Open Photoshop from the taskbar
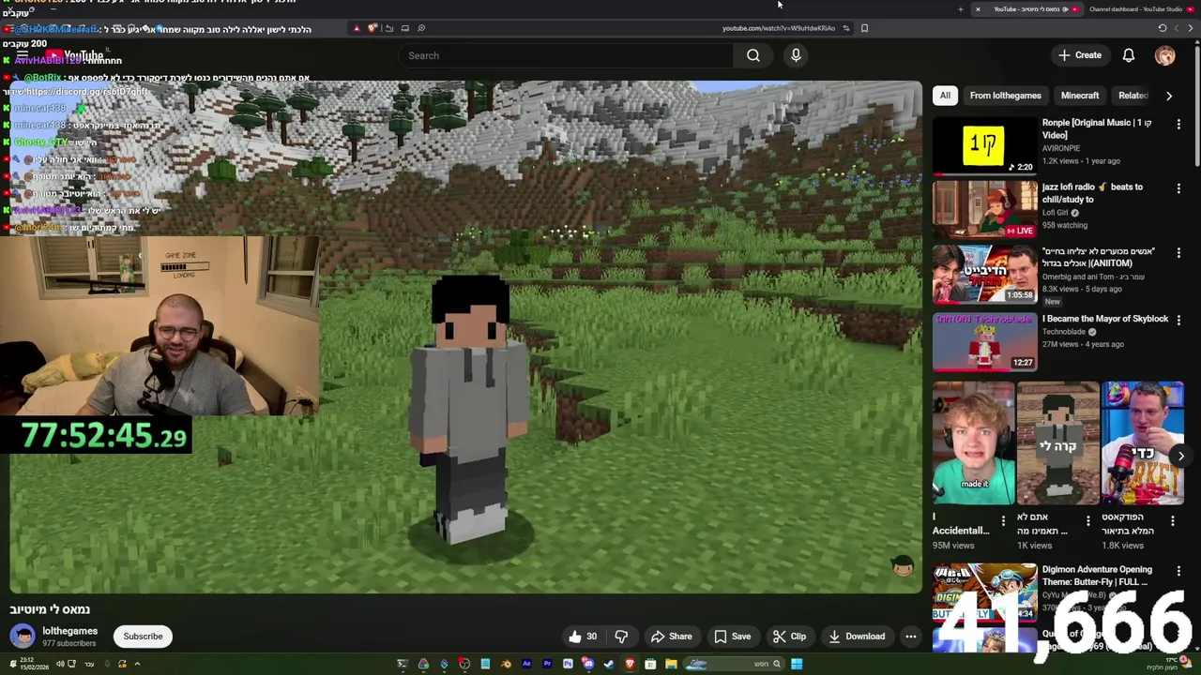The width and height of the screenshot is (1201, 675). tap(568, 664)
